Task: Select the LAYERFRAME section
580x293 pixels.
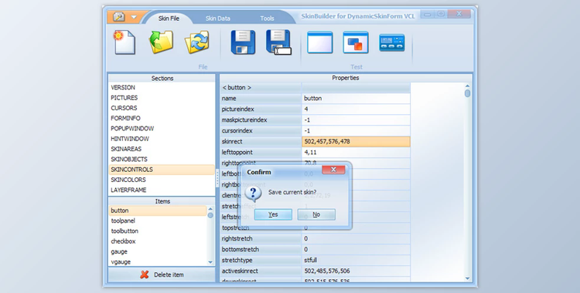Action: pyautogui.click(x=162, y=190)
